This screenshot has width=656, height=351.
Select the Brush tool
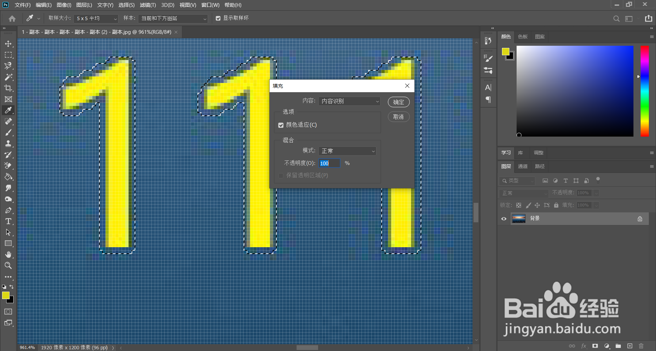click(8, 132)
